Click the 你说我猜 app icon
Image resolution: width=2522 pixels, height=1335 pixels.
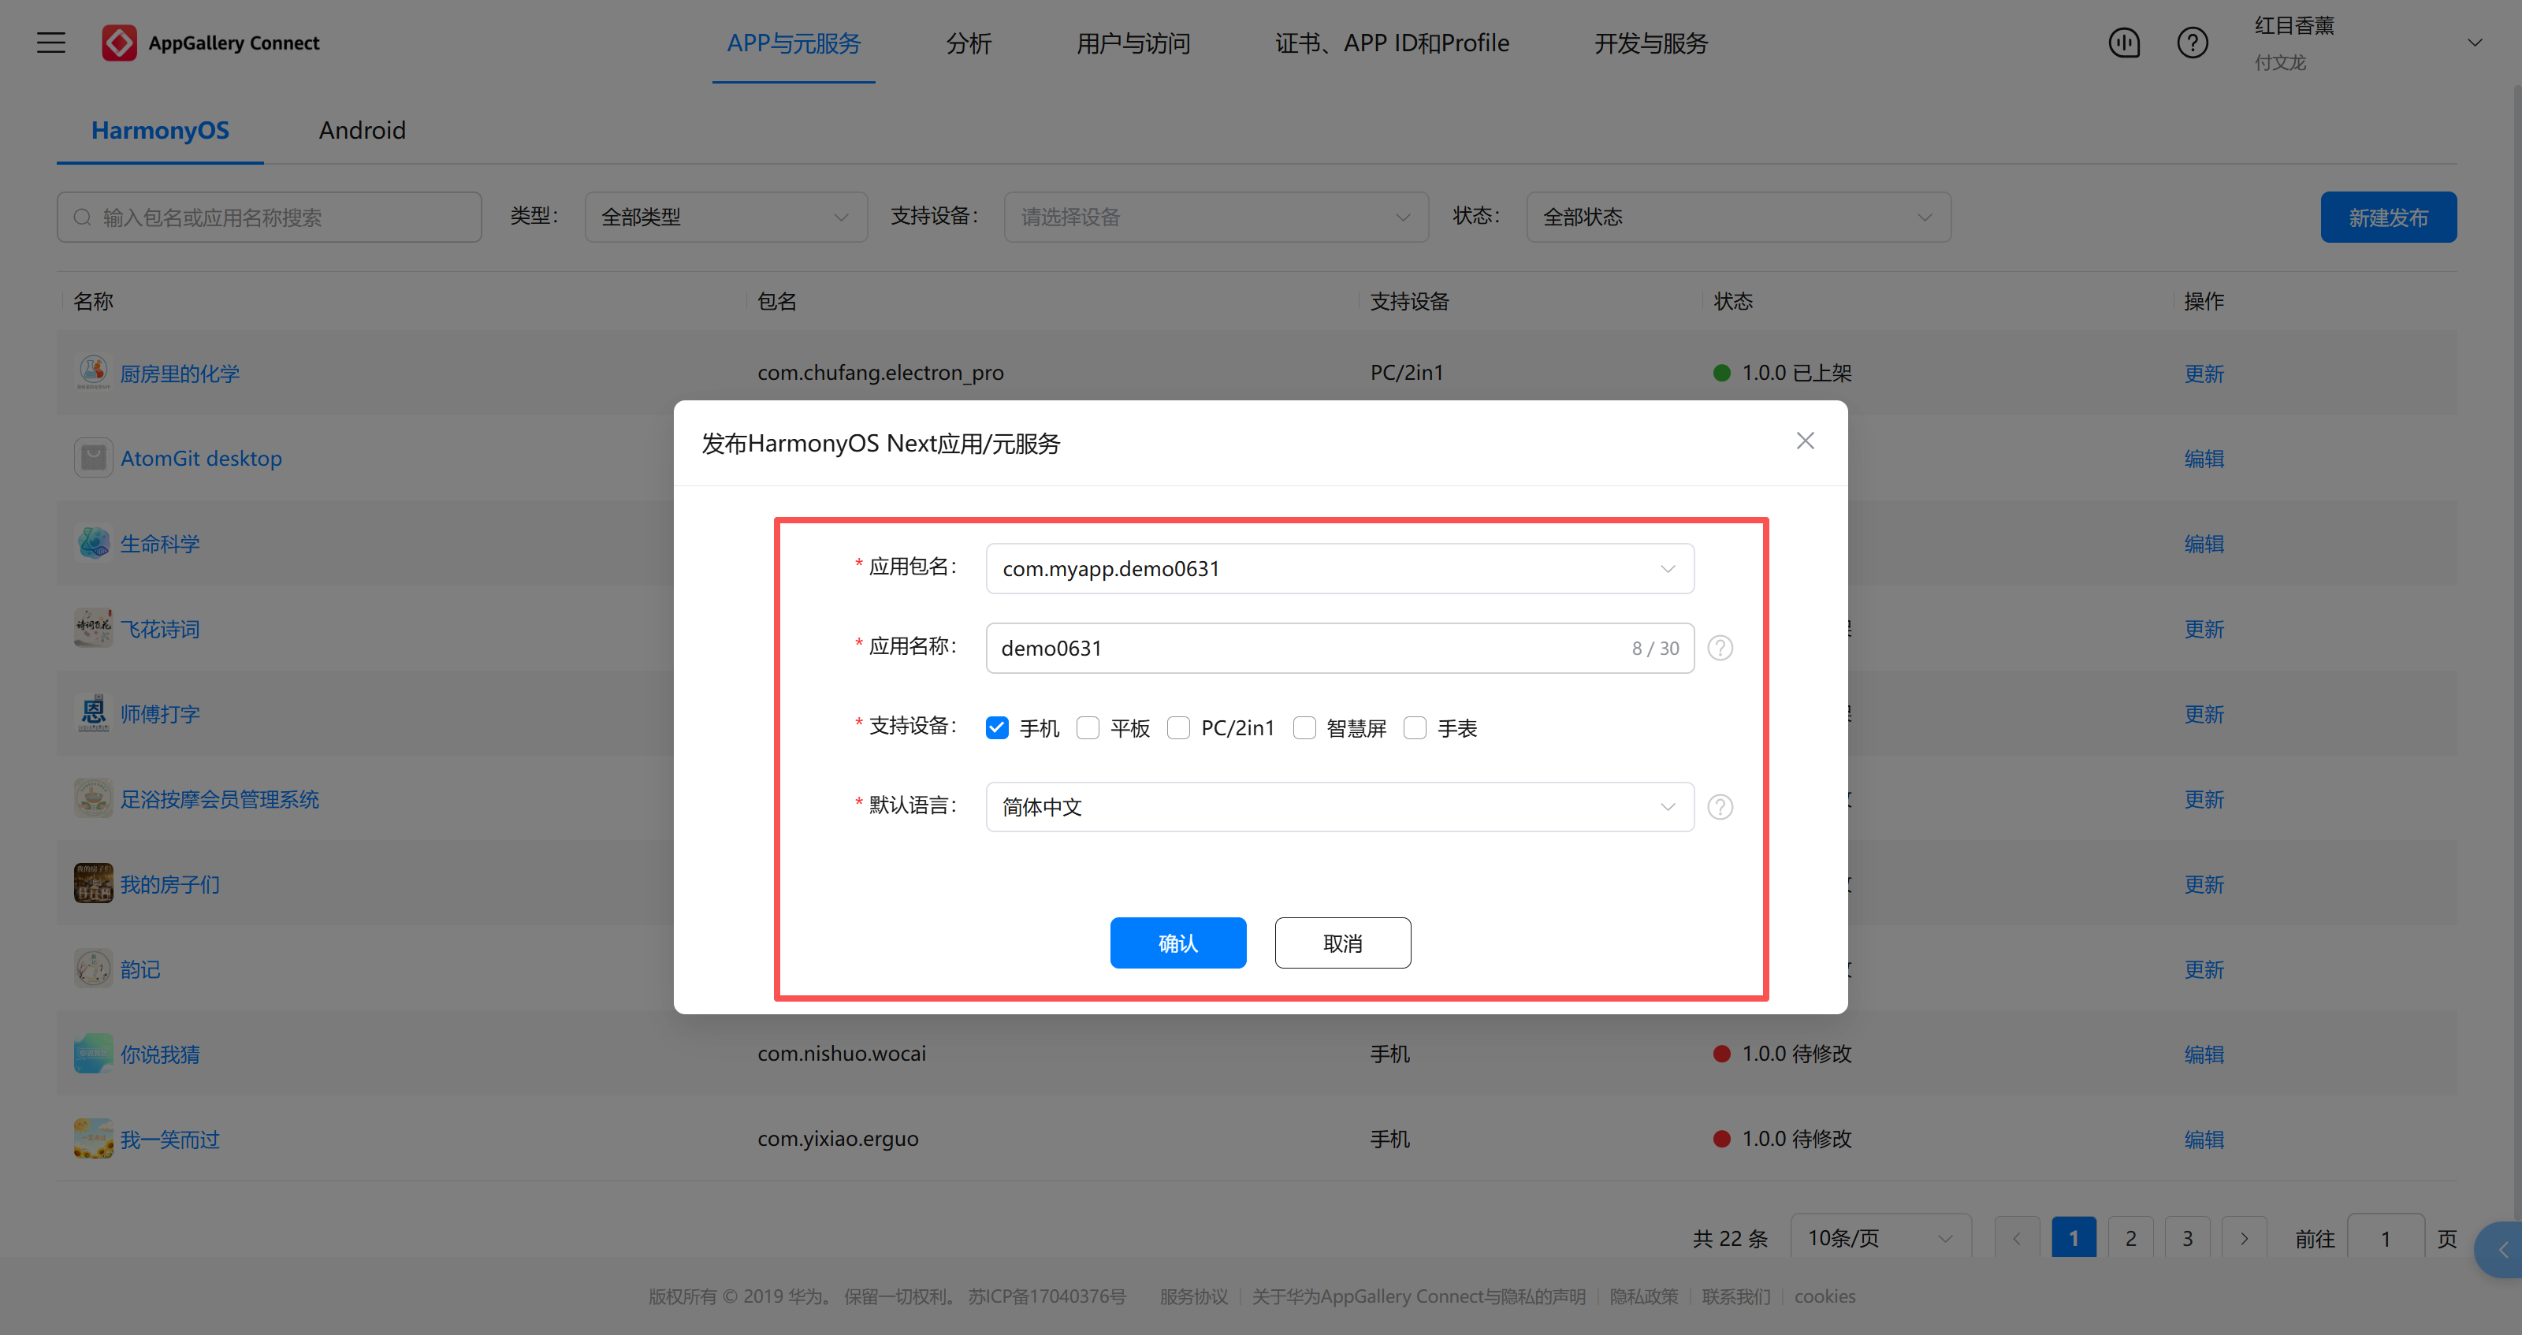[x=93, y=1054]
